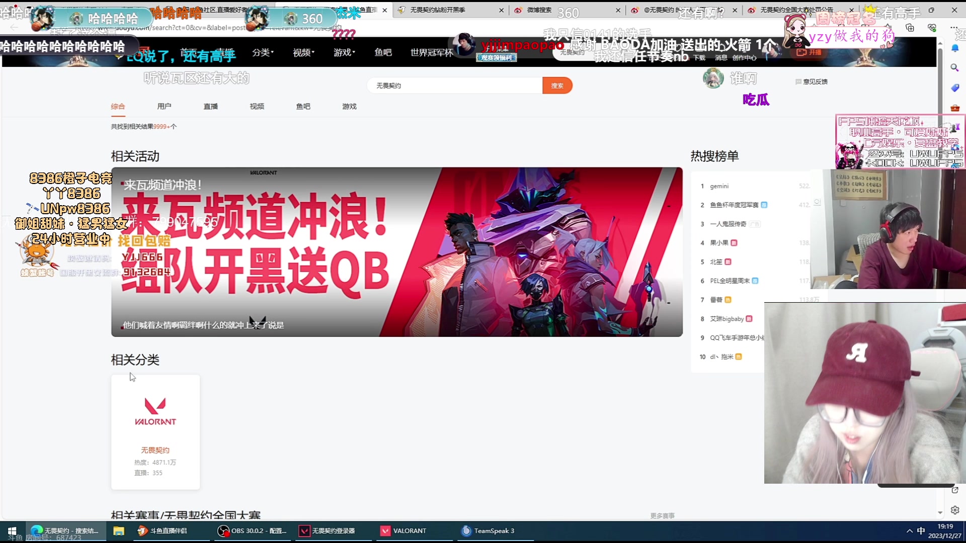Open the Edge sidebar settings gear icon
This screenshot has width=966, height=543.
(x=955, y=510)
